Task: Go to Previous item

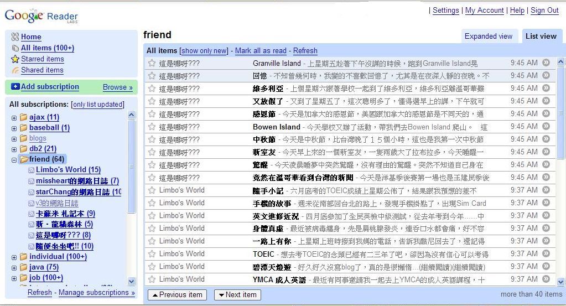Action: point(177,295)
